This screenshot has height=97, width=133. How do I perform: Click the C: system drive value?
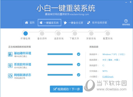click(x=104, y=65)
